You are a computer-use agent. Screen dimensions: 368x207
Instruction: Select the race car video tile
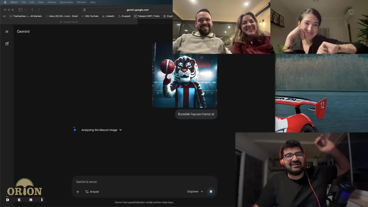[321, 93]
